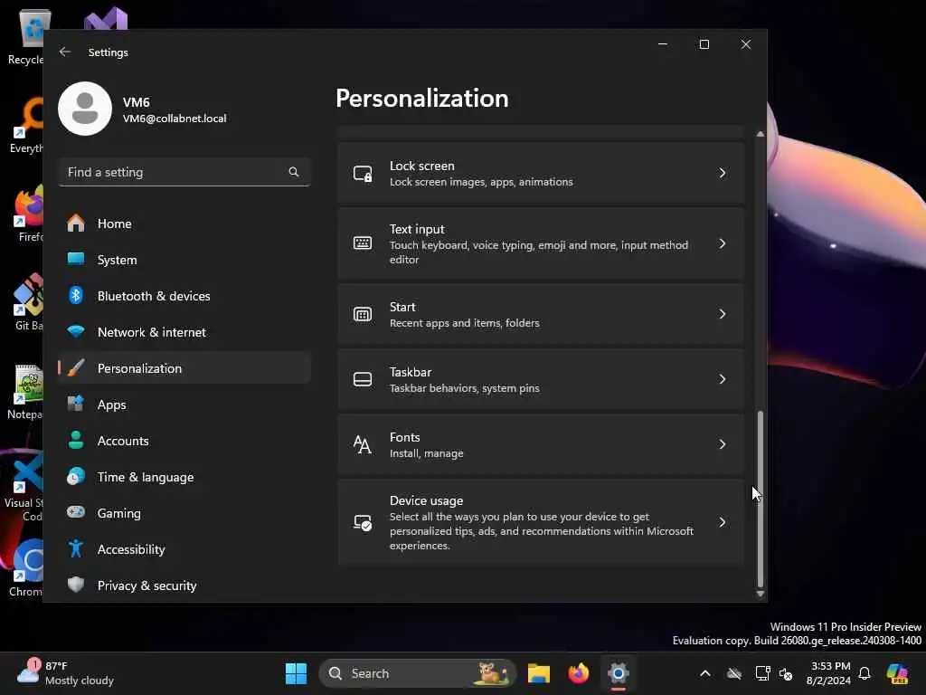Click the Privacy & security shield icon
Viewport: 926px width, 695px height.
tap(76, 585)
